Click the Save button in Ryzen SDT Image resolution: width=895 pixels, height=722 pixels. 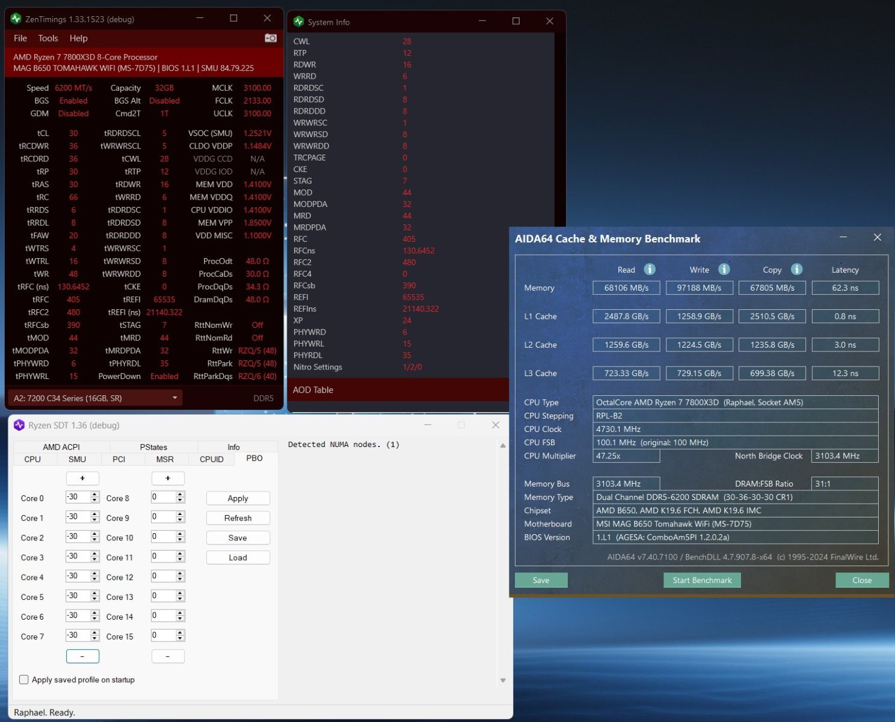pos(238,538)
